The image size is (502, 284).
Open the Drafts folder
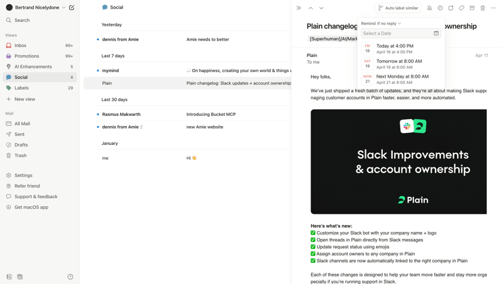(x=40, y=145)
